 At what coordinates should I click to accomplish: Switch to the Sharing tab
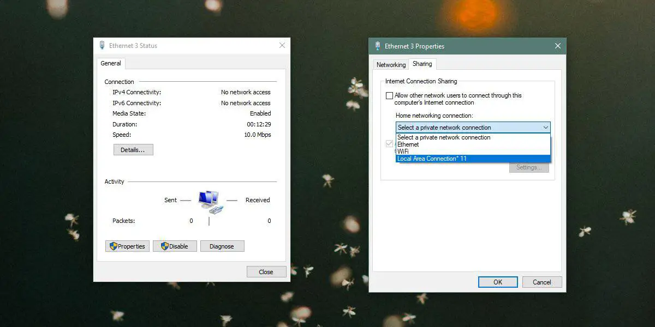click(422, 64)
